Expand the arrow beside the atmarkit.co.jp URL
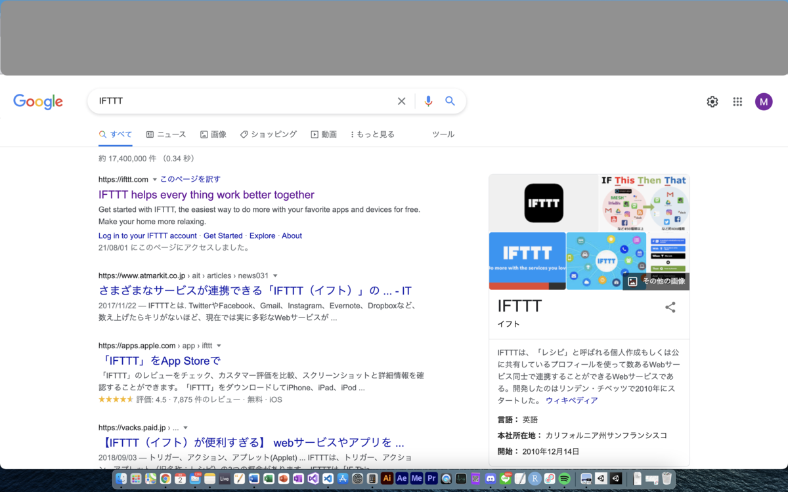788x492 pixels. point(275,276)
